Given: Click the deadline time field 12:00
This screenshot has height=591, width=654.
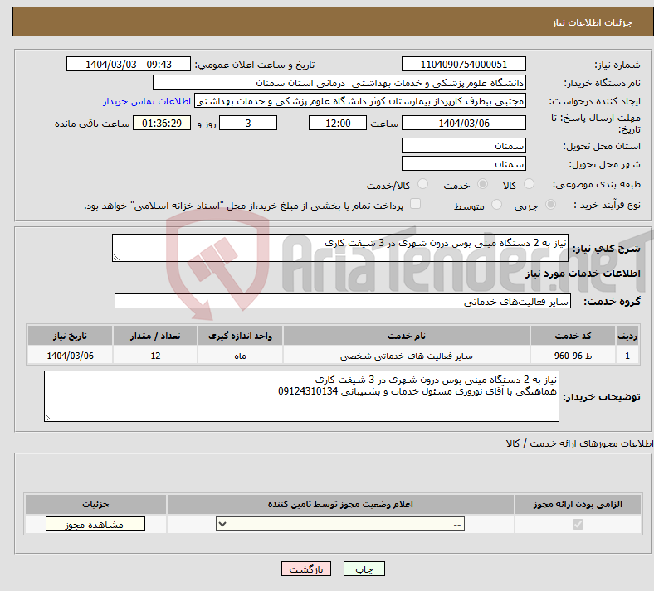Looking at the screenshot, I should (338, 124).
